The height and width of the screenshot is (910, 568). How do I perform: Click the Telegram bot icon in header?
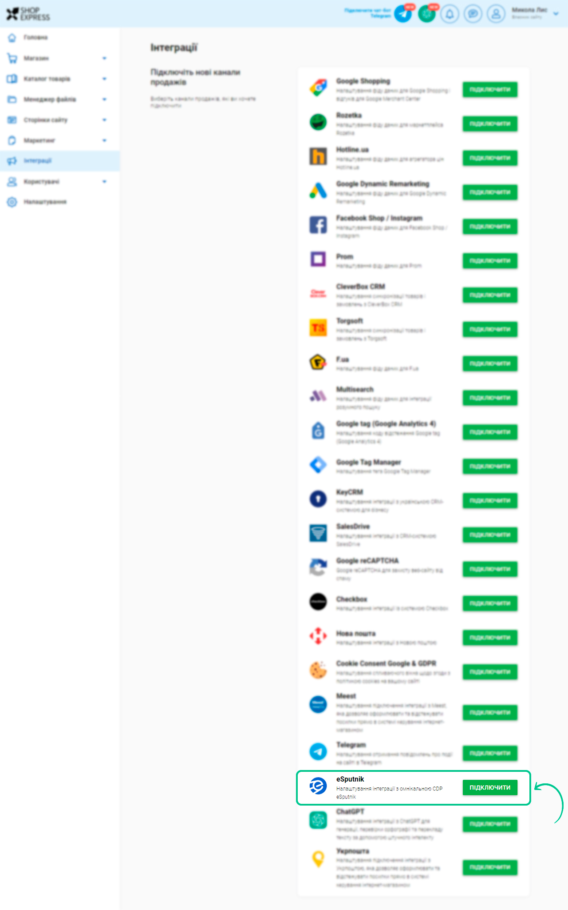pos(403,14)
